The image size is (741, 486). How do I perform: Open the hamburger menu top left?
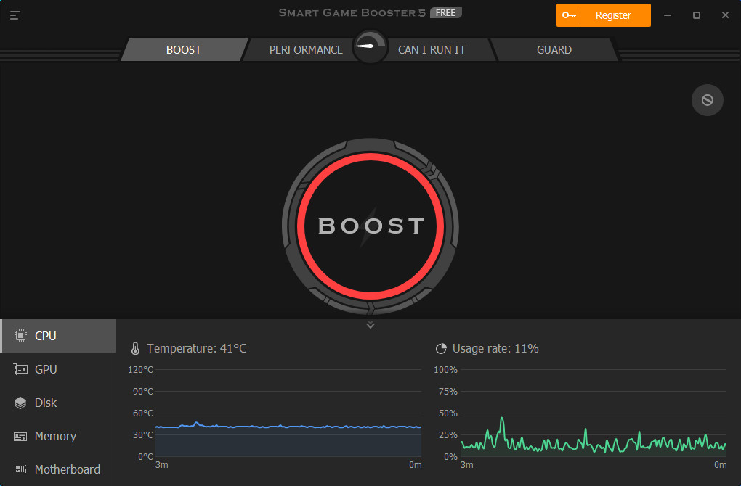pyautogui.click(x=15, y=14)
